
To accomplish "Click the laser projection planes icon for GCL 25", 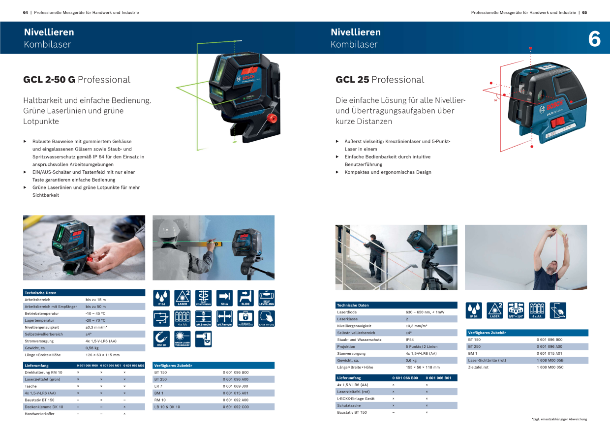I will [558, 310].
